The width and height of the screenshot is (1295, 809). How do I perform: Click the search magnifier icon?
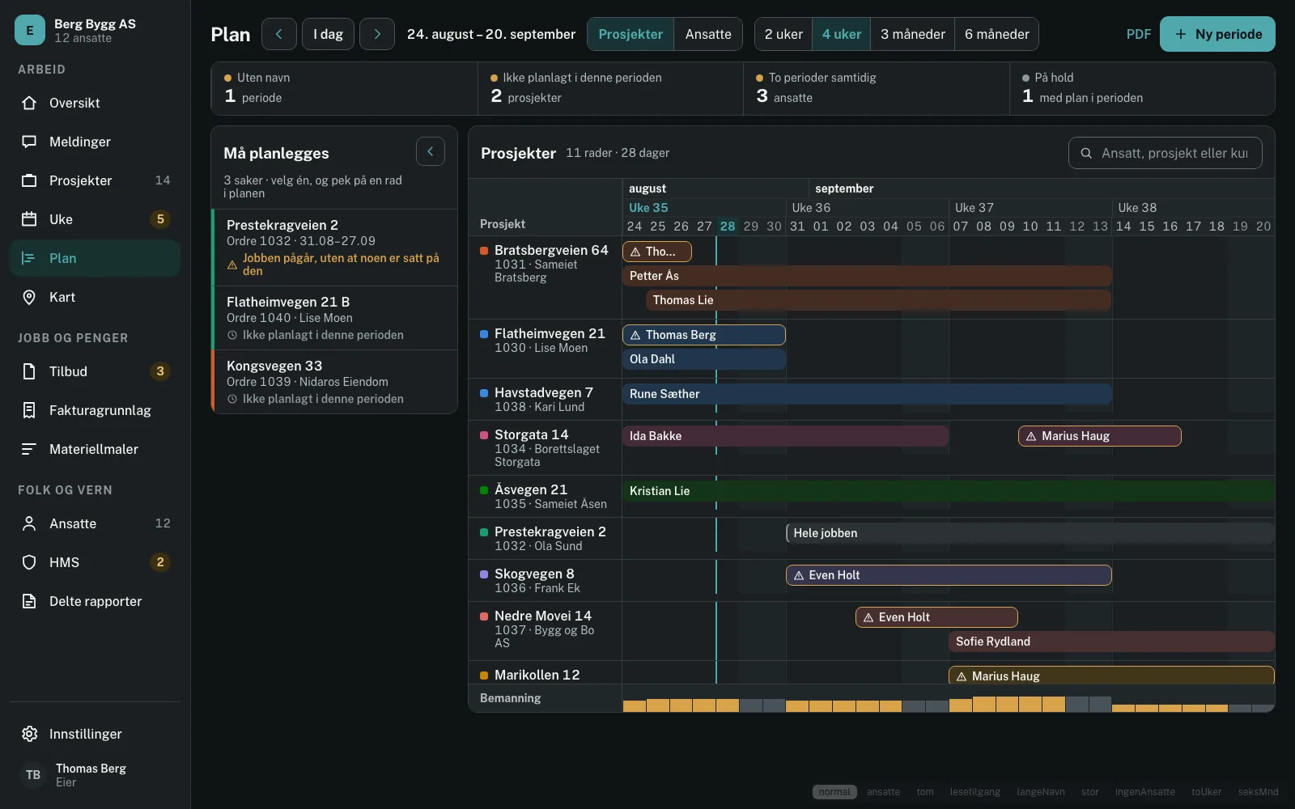coord(1085,153)
